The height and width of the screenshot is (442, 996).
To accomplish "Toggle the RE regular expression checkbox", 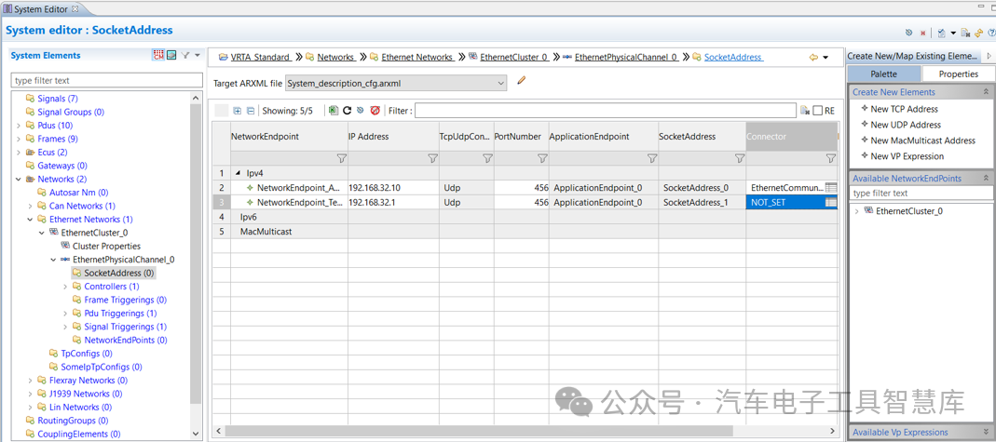I will pos(818,111).
